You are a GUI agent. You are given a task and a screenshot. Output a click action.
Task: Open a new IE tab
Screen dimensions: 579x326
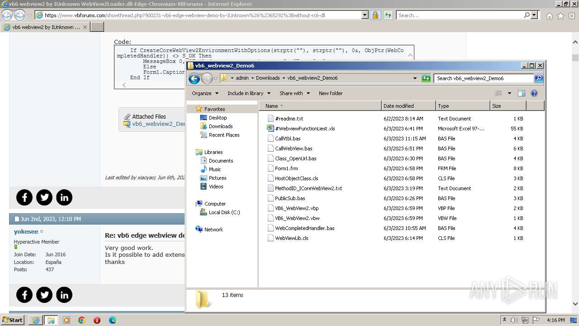[x=97, y=27]
